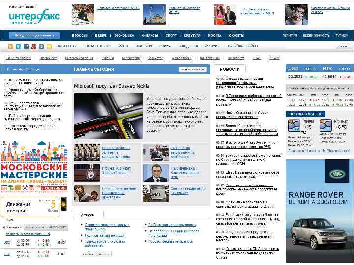
Task: Open the Спорт menu item
Action: coord(171,36)
